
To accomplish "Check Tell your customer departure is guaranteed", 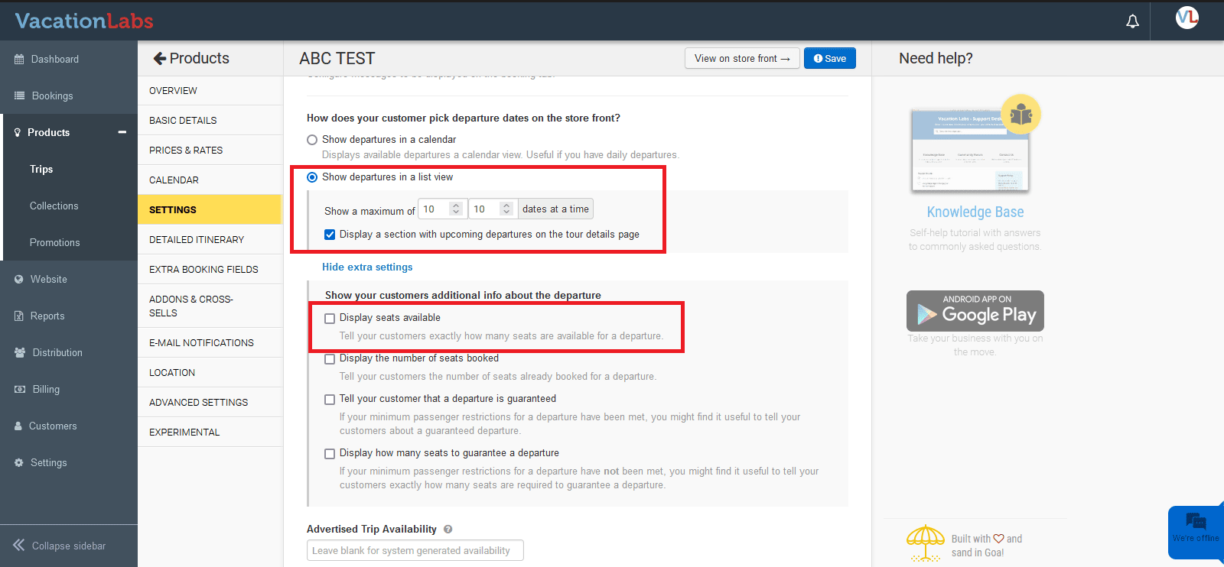I will pos(330,400).
